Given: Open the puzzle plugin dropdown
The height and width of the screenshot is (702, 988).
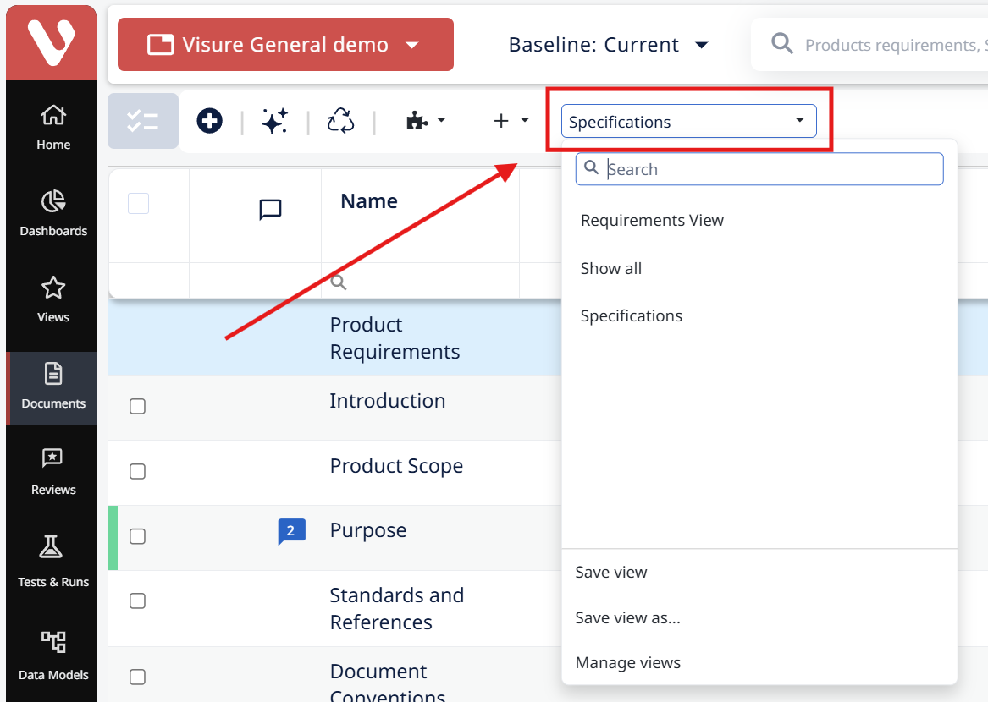Looking at the screenshot, I should [x=426, y=120].
